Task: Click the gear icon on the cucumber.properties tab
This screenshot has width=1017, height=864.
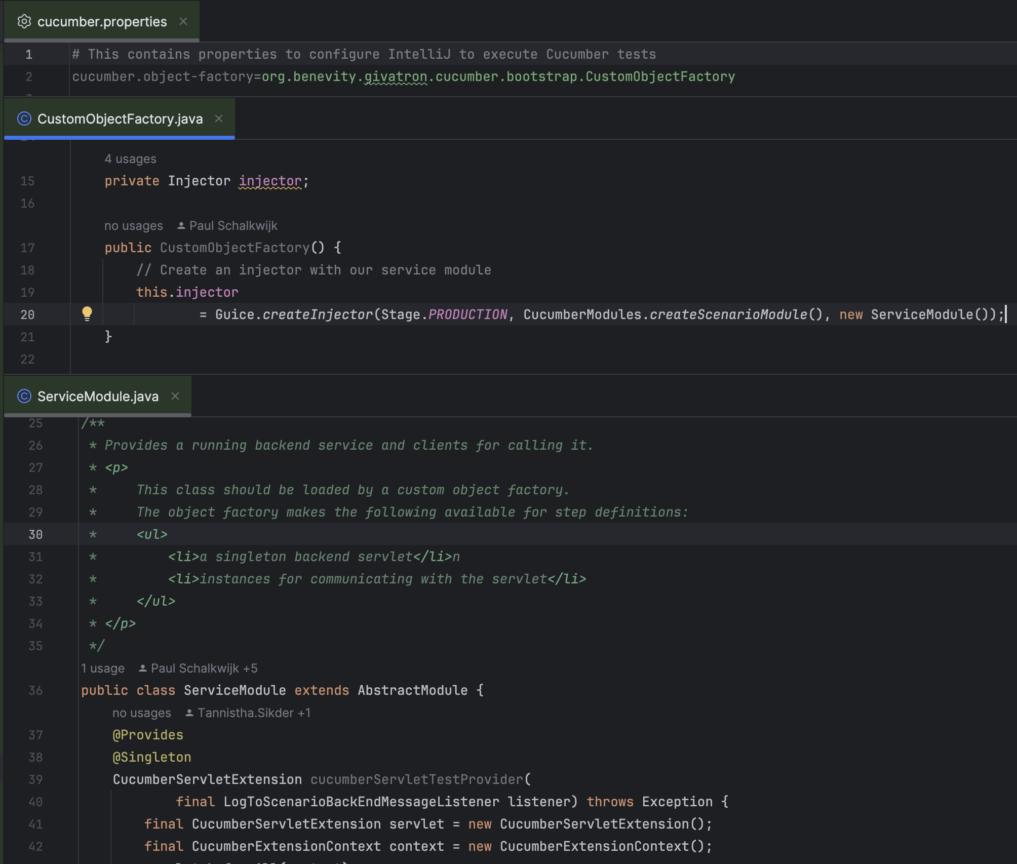Action: coord(24,21)
